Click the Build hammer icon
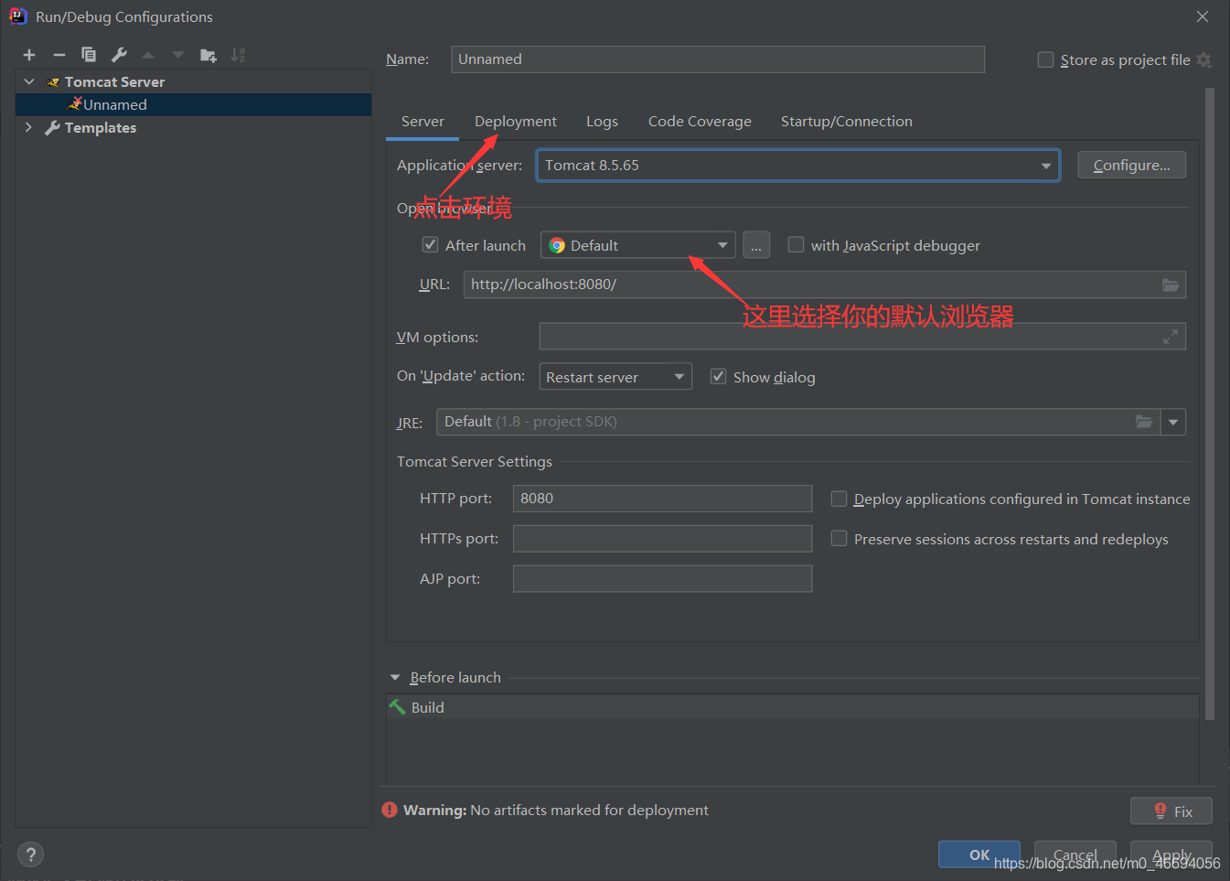Image resolution: width=1230 pixels, height=881 pixels. (x=397, y=707)
